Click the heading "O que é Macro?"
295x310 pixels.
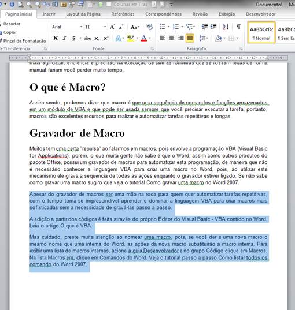pos(68,87)
